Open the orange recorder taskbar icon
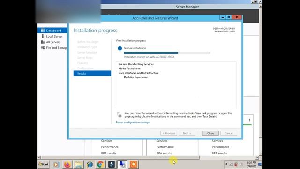 pyautogui.click(x=134, y=164)
